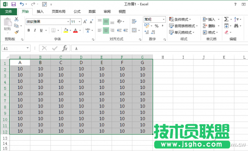
Task: Merge and center the selected cells
Action: point(134,30)
